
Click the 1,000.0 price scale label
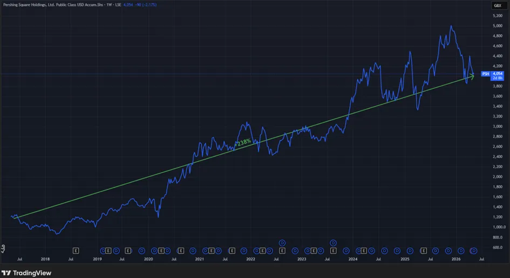pyautogui.click(x=499, y=227)
